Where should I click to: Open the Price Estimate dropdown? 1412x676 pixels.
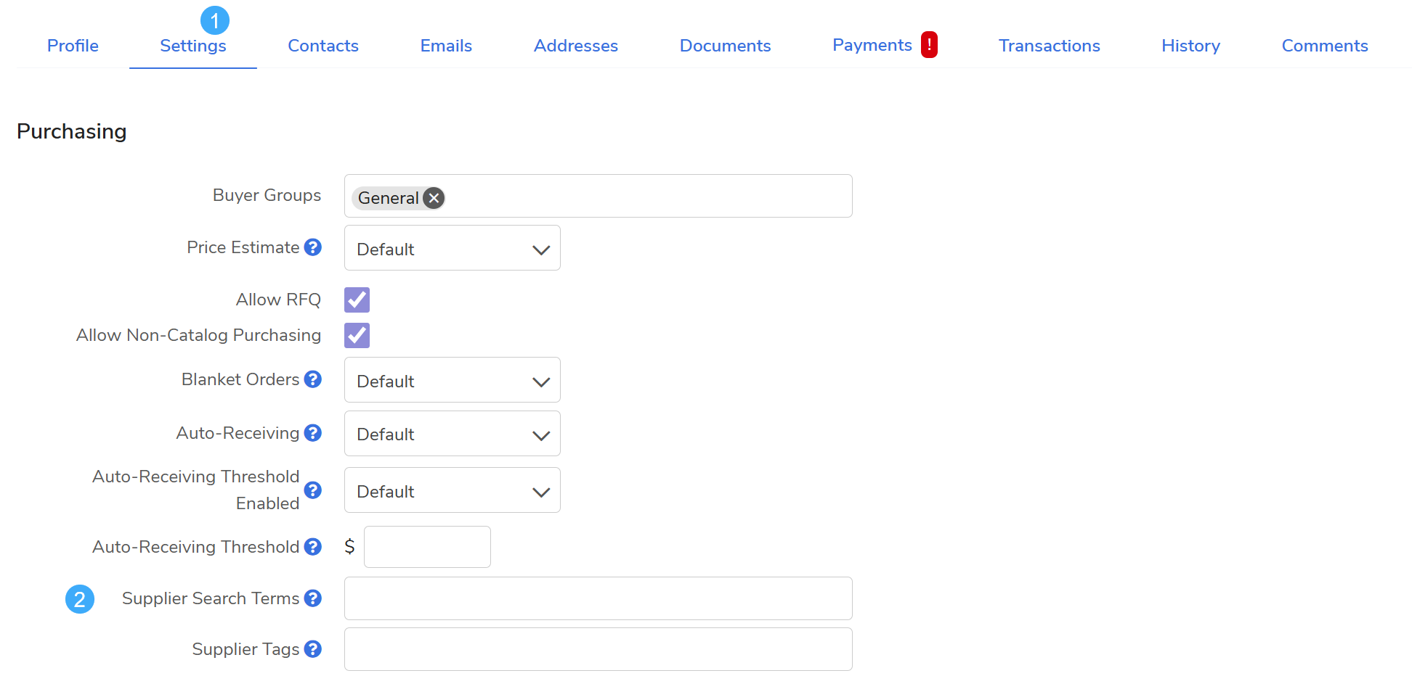coord(452,249)
